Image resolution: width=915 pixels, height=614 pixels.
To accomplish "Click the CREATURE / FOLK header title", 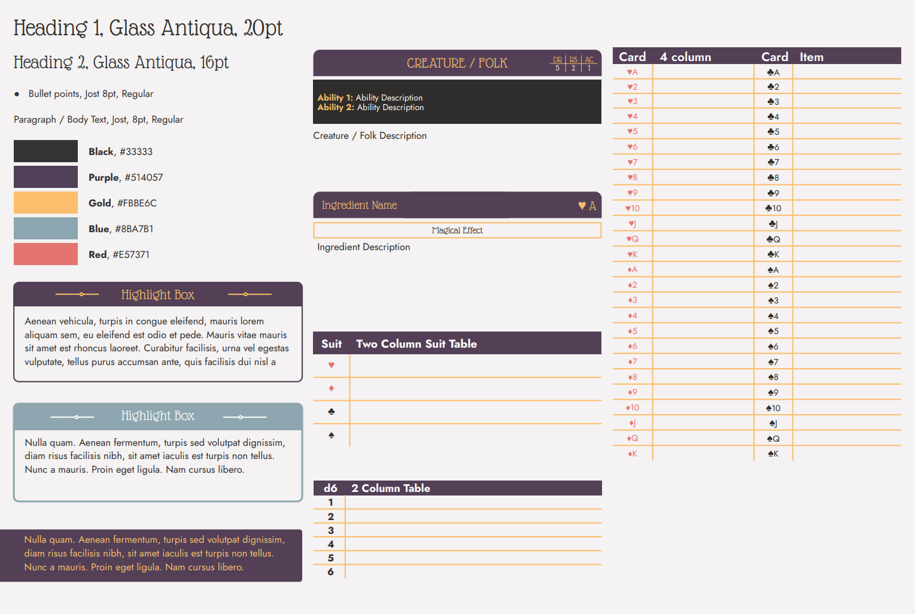I will pyautogui.click(x=457, y=63).
